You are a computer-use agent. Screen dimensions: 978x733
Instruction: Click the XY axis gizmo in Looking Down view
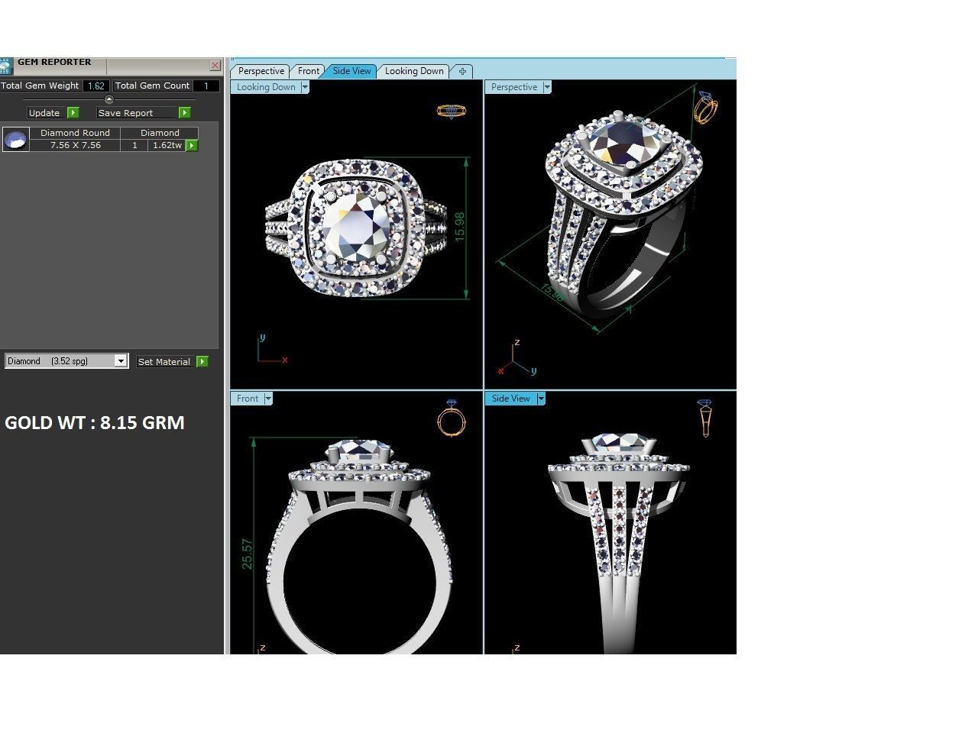[x=272, y=350]
